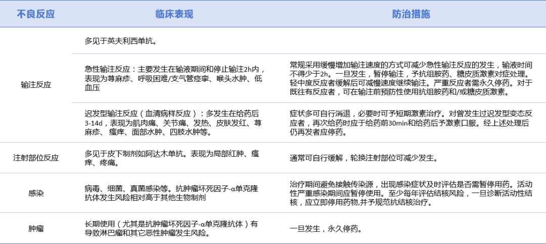Viewport: 546px width, 244px height.
Task: Click the cell starting 症状多可自行消退
Action: (x=411, y=123)
